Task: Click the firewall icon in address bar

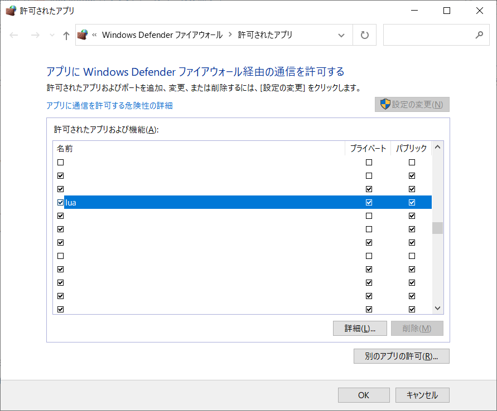Action: coord(83,35)
